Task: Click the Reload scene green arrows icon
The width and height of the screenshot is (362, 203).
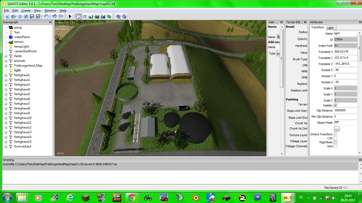Action: click(x=26, y=16)
